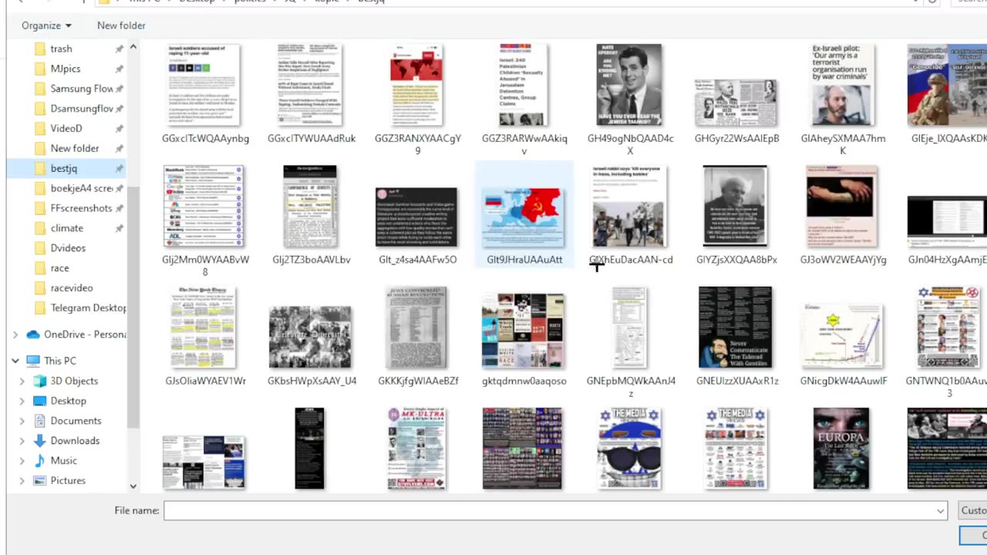Click the This PC computer icon
Viewport: 987px width, 555px height.
32,361
